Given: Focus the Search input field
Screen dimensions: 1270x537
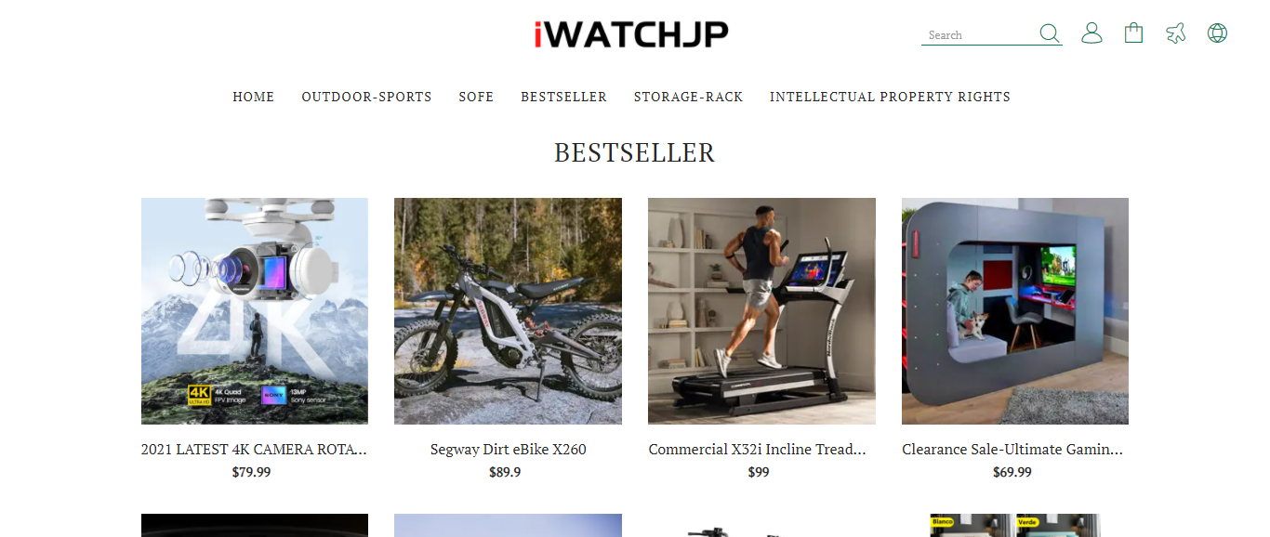Looking at the screenshot, I should coord(980,35).
